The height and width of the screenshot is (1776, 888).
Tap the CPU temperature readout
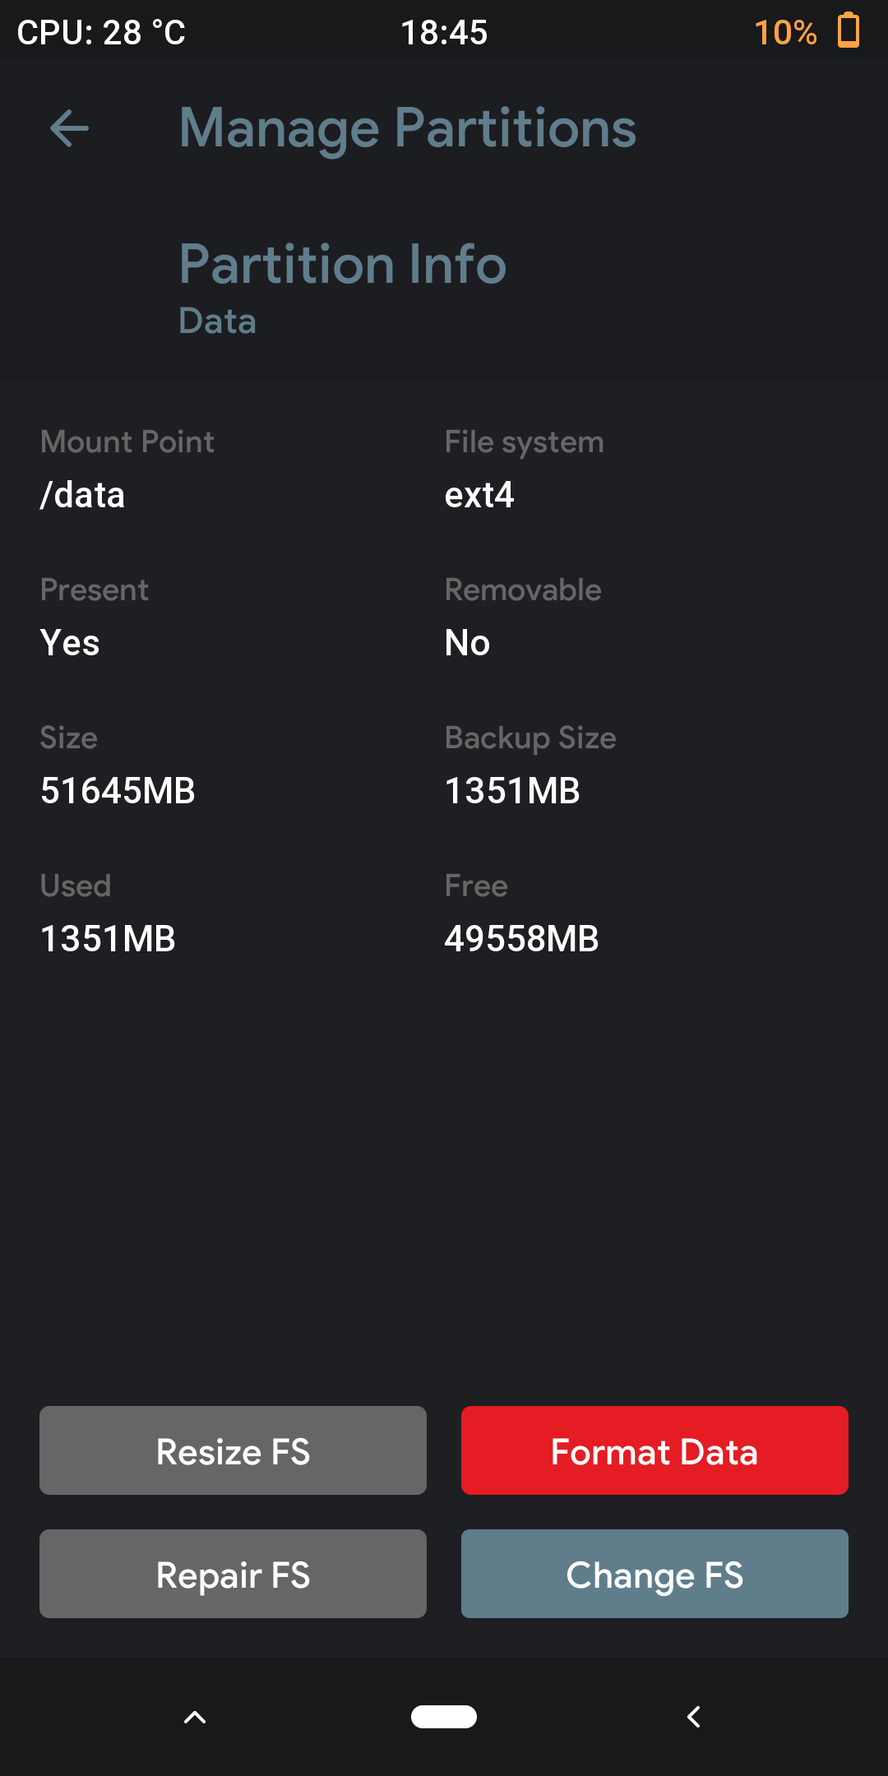click(101, 33)
